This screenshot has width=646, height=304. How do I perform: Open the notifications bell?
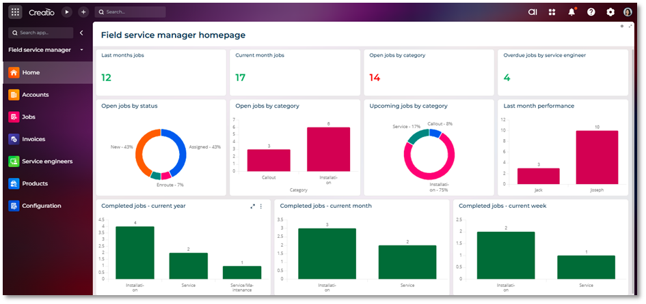571,12
